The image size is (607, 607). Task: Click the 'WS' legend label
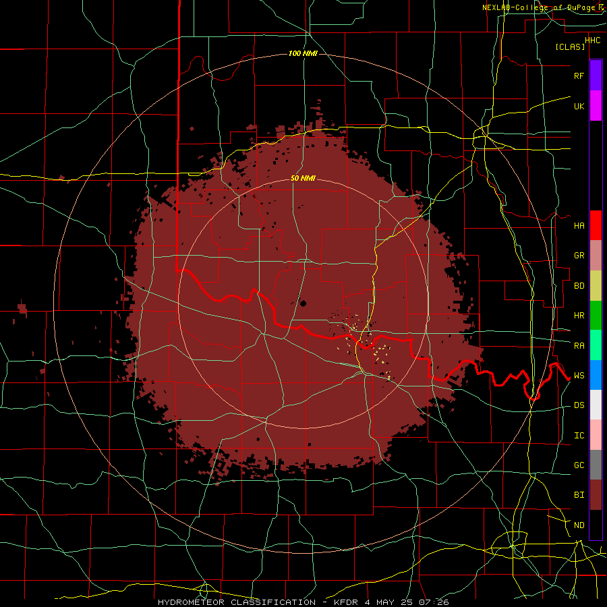pos(579,376)
